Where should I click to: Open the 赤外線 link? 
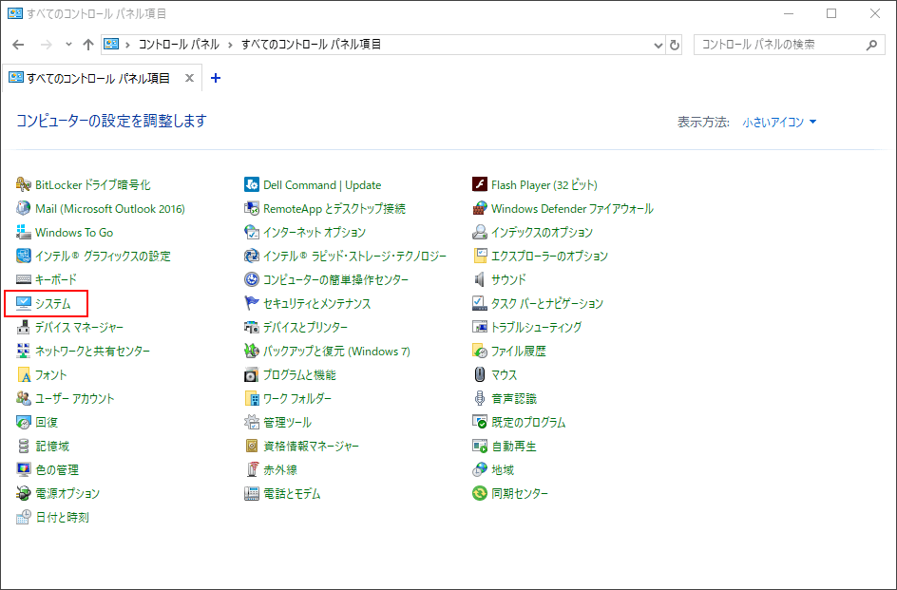[279, 470]
